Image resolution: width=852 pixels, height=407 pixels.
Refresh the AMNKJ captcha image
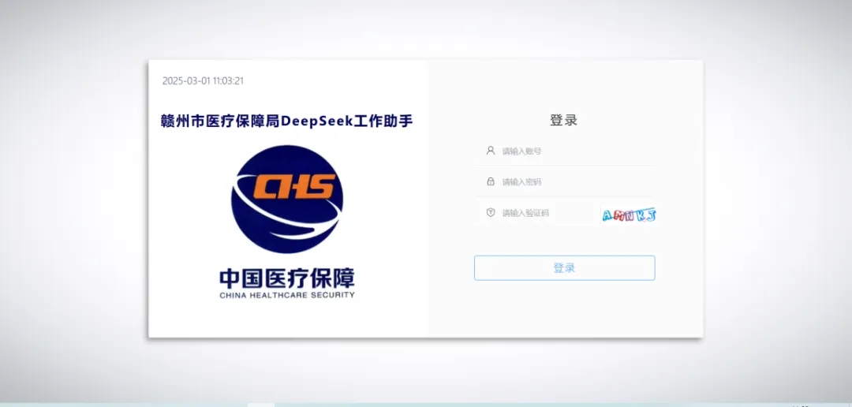pos(629,215)
